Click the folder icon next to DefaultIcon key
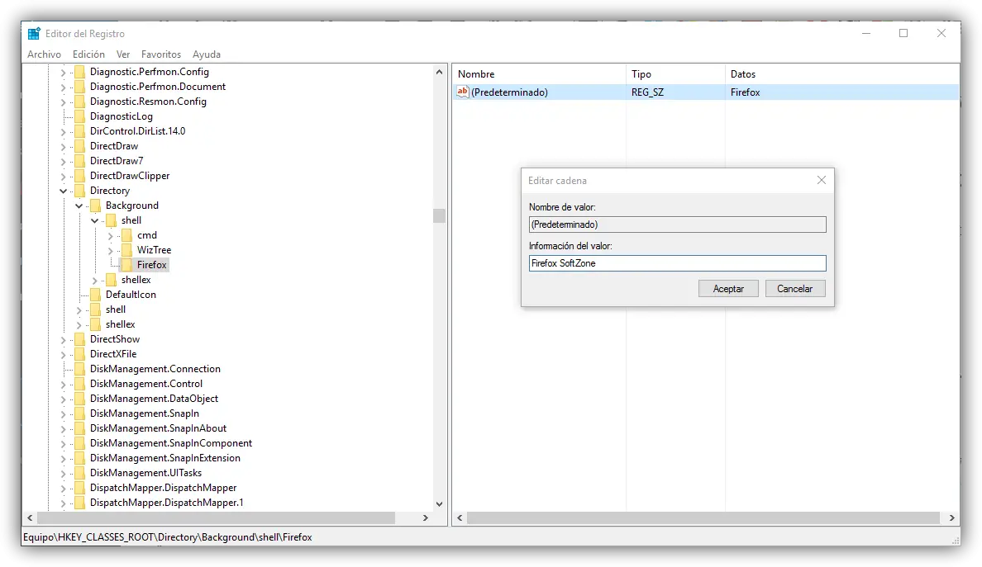Viewport: 982px width, 567px height. (95, 295)
